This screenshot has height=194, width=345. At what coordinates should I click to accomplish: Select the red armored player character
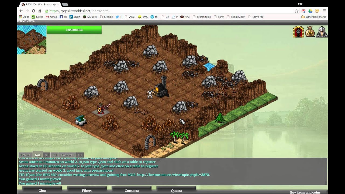pos(101,108)
